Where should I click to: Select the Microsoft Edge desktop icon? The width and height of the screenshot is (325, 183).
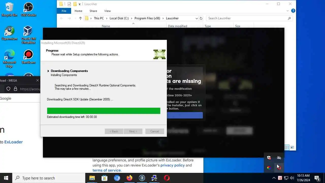click(x=9, y=59)
